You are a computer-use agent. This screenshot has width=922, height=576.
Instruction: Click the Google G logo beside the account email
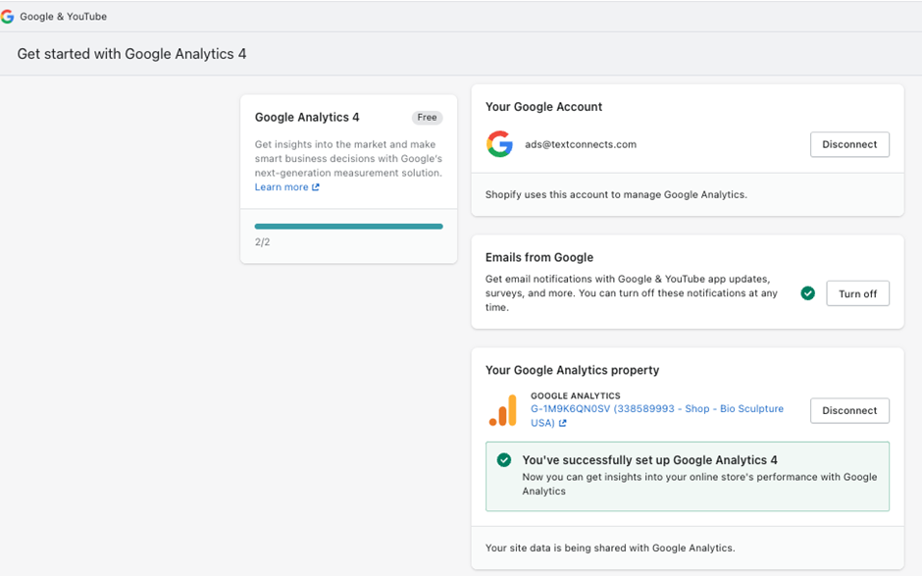click(x=499, y=144)
